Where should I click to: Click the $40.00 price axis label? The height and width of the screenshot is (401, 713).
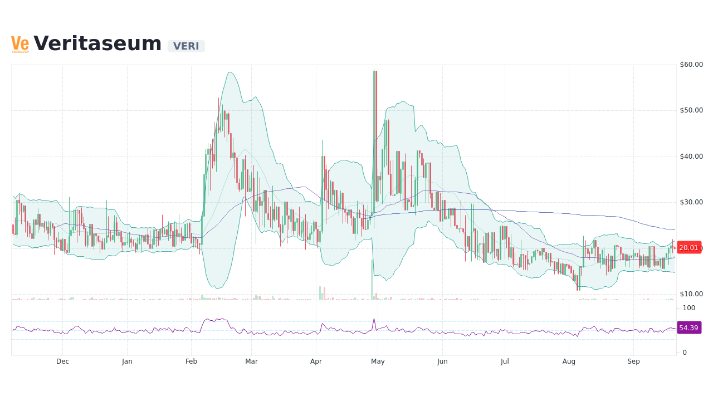coord(691,157)
